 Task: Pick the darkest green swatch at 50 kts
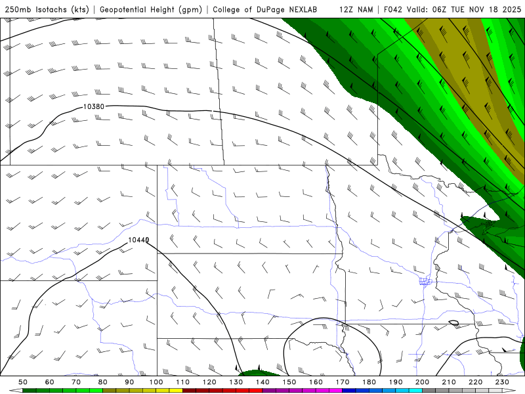(29, 390)
